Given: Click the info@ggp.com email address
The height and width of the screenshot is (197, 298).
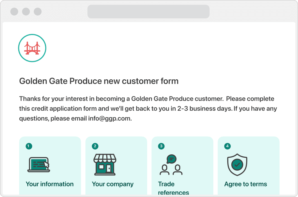Looking at the screenshot, I should [x=109, y=118].
